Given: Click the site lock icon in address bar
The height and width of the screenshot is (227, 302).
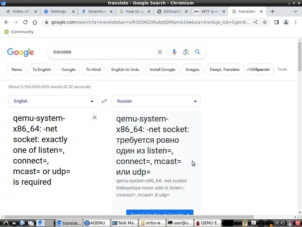Looking at the screenshot, I should point(46,22).
